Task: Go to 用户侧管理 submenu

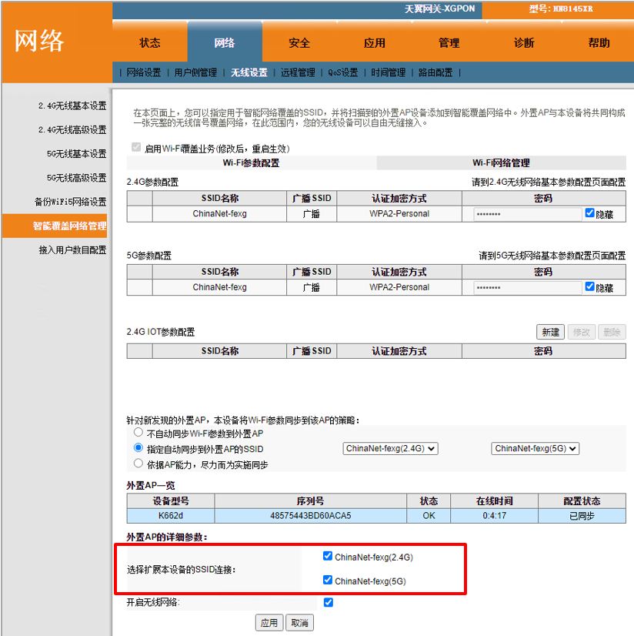Action: pyautogui.click(x=195, y=72)
